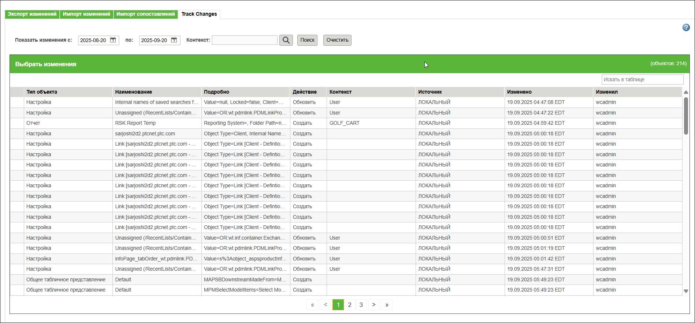Click detail 'Value=null, Locked=false, Client=...'

tap(244, 102)
